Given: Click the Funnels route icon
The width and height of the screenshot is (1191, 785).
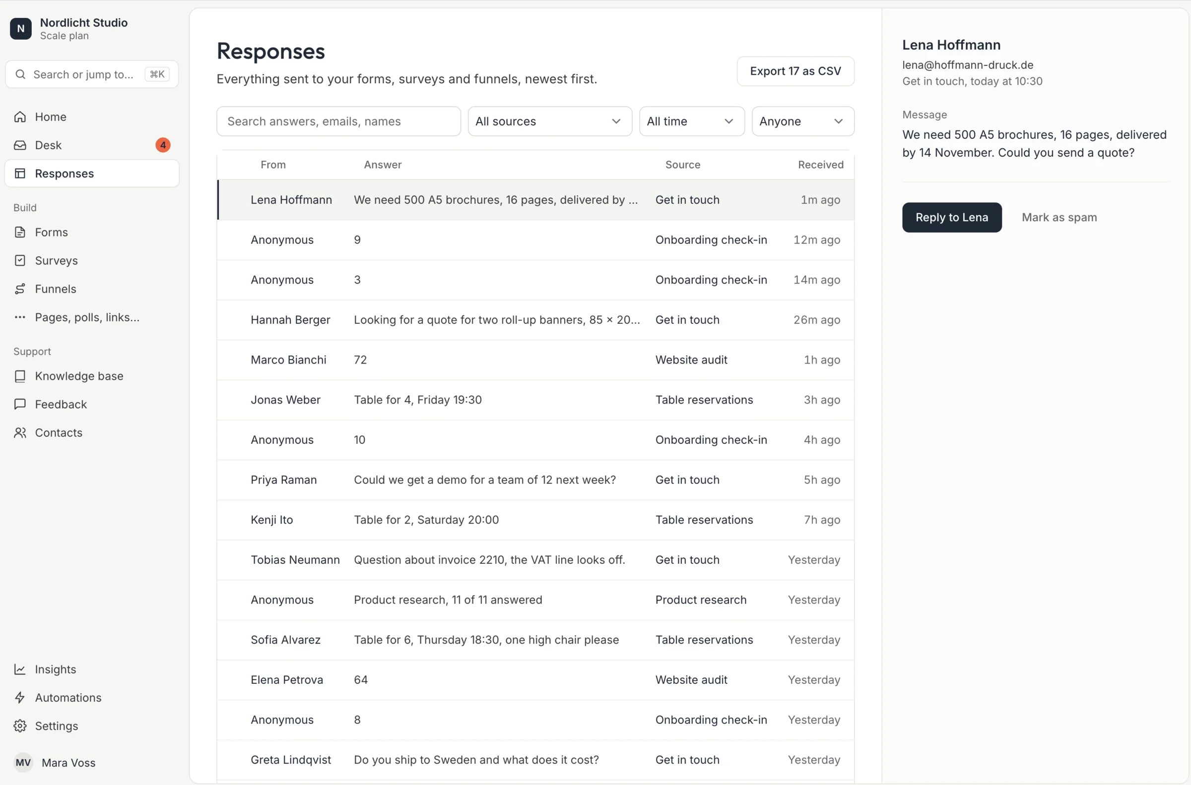Looking at the screenshot, I should 20,289.
